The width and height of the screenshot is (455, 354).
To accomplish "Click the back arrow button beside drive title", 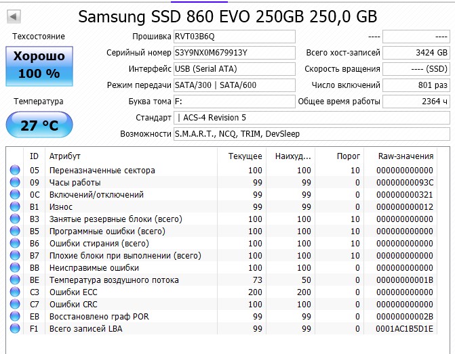I will 14,16.
